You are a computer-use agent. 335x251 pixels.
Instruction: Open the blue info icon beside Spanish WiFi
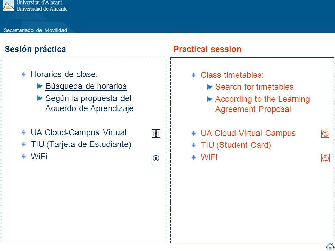pyautogui.click(x=156, y=158)
